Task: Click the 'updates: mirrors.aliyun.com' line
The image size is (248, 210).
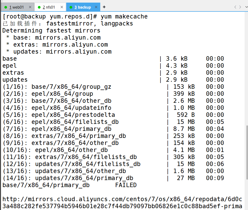Action: click(59, 52)
